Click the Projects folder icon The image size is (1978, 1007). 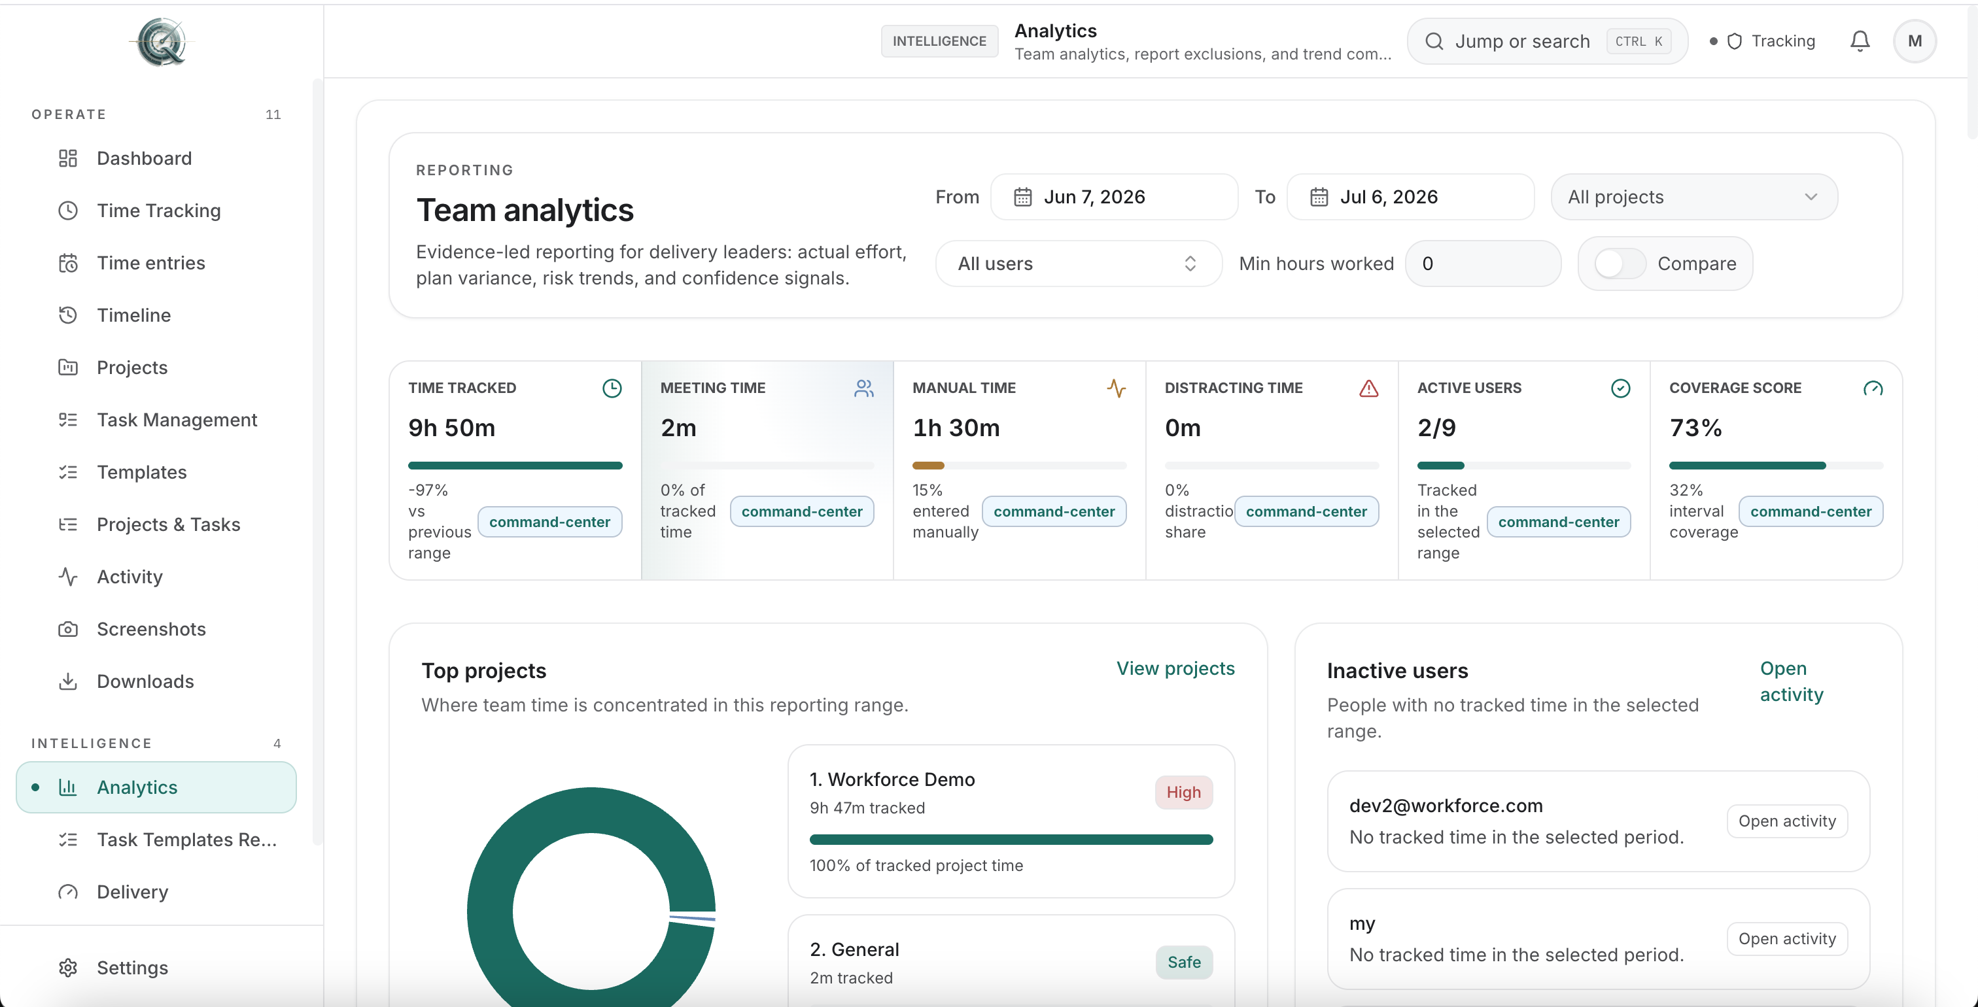pyautogui.click(x=67, y=367)
